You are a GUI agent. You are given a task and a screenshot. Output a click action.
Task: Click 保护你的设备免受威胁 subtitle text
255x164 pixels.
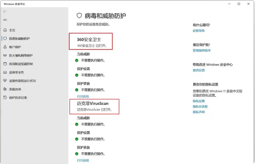click(x=93, y=24)
